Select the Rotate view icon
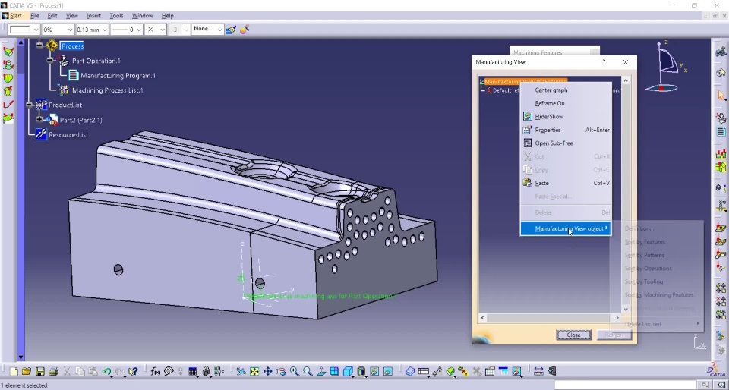The height and width of the screenshot is (390, 729). [281, 372]
